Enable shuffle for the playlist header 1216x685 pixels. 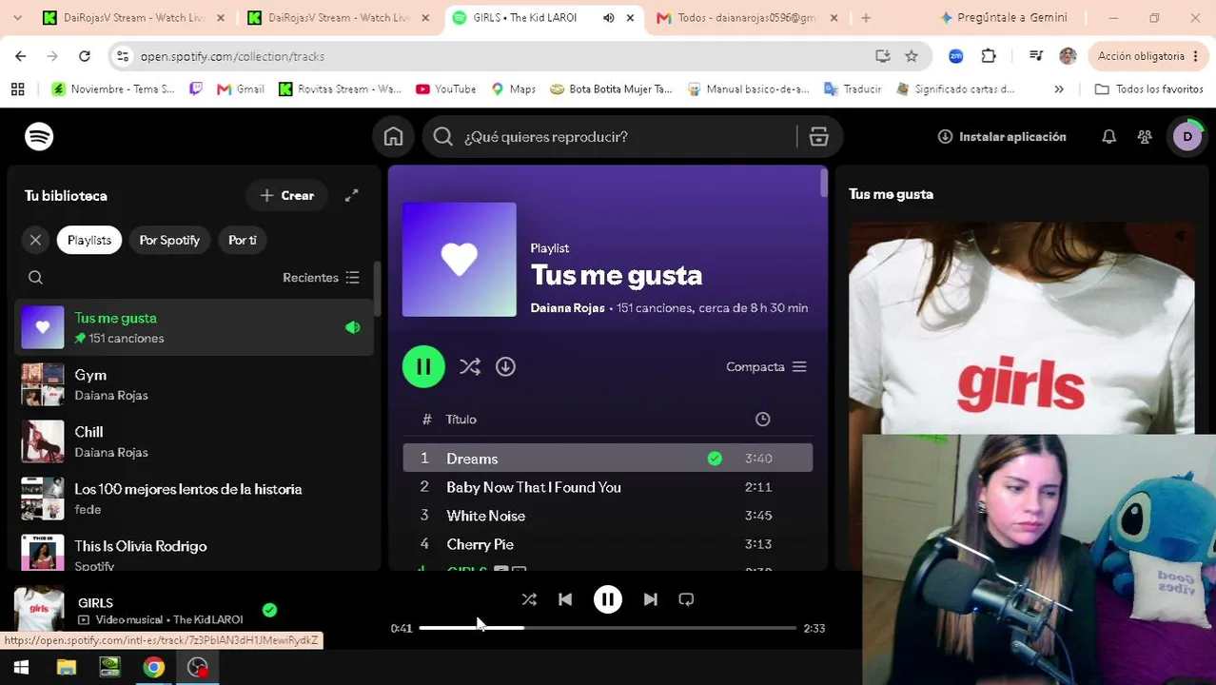click(x=469, y=366)
